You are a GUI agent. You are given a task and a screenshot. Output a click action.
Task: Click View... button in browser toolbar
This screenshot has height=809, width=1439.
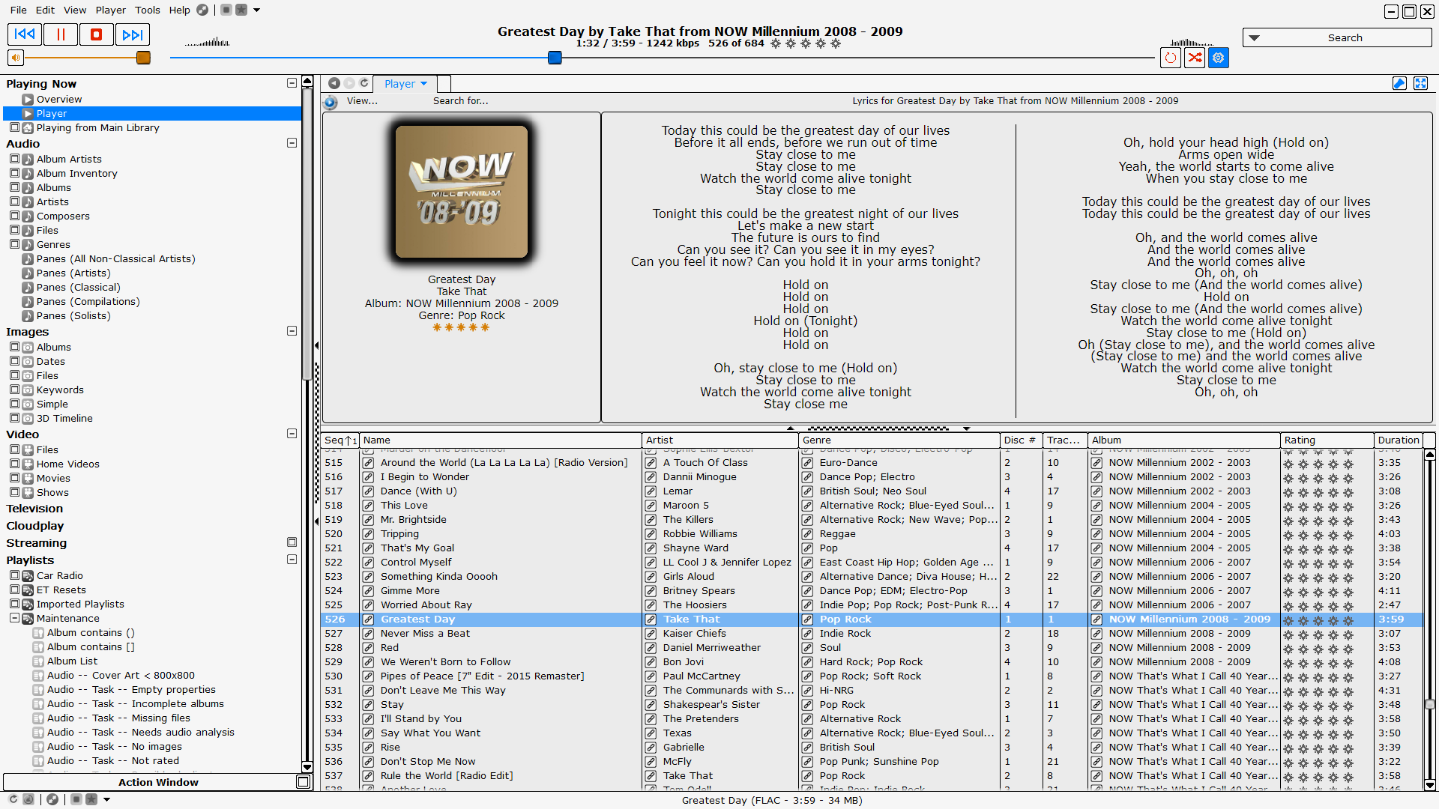tap(362, 101)
